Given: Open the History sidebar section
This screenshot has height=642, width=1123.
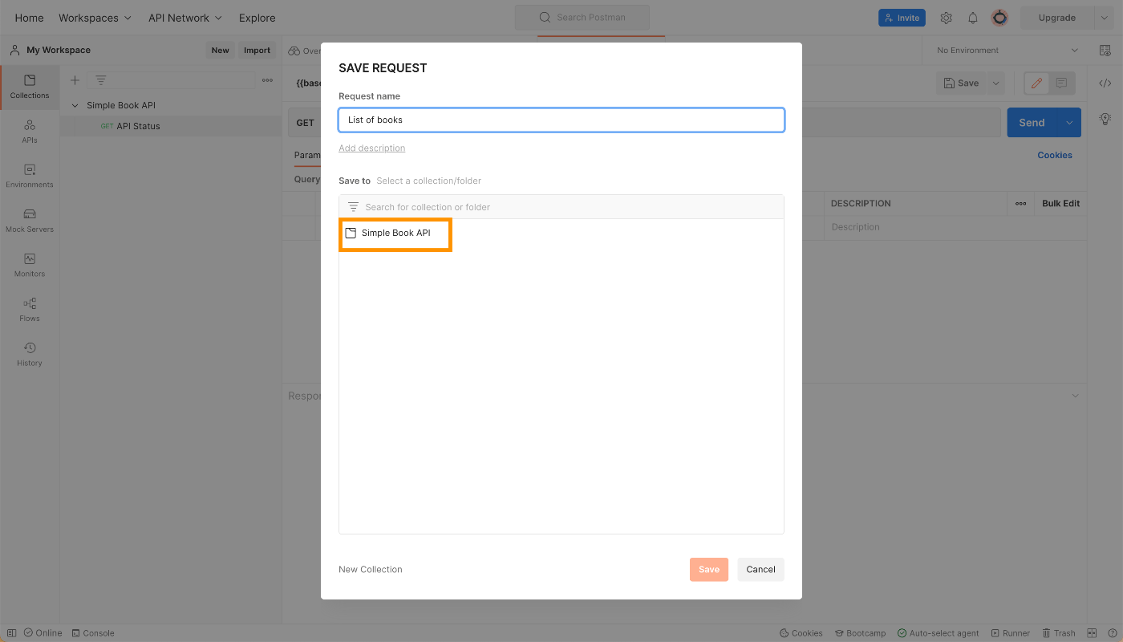Looking at the screenshot, I should (x=30, y=355).
